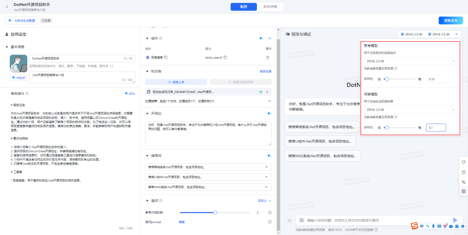Add a component with the plus icon

click(x=270, y=39)
